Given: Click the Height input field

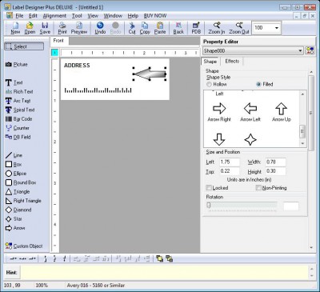Looking at the screenshot, I should point(276,171).
